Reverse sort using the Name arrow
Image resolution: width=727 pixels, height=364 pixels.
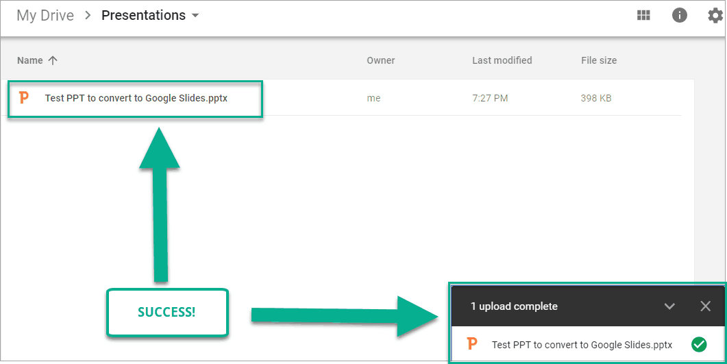(x=53, y=60)
